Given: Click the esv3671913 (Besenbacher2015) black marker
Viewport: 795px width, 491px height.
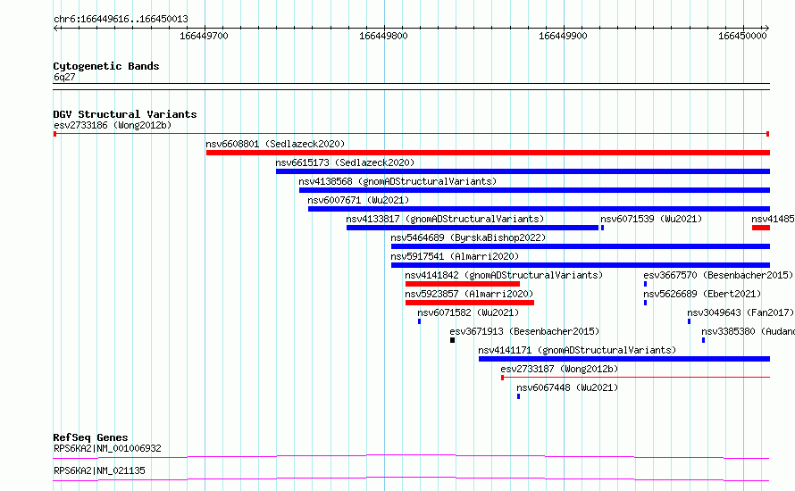Looking at the screenshot, I should pos(452,340).
